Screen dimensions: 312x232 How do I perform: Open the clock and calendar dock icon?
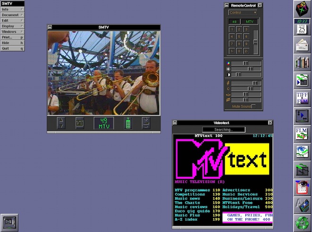click(x=302, y=26)
